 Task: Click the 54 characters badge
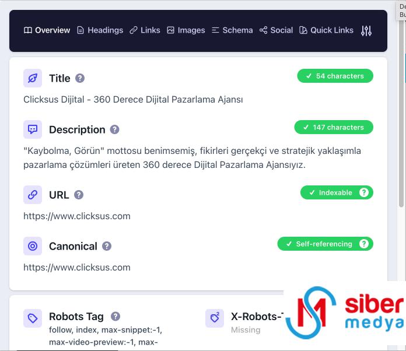pyautogui.click(x=335, y=76)
